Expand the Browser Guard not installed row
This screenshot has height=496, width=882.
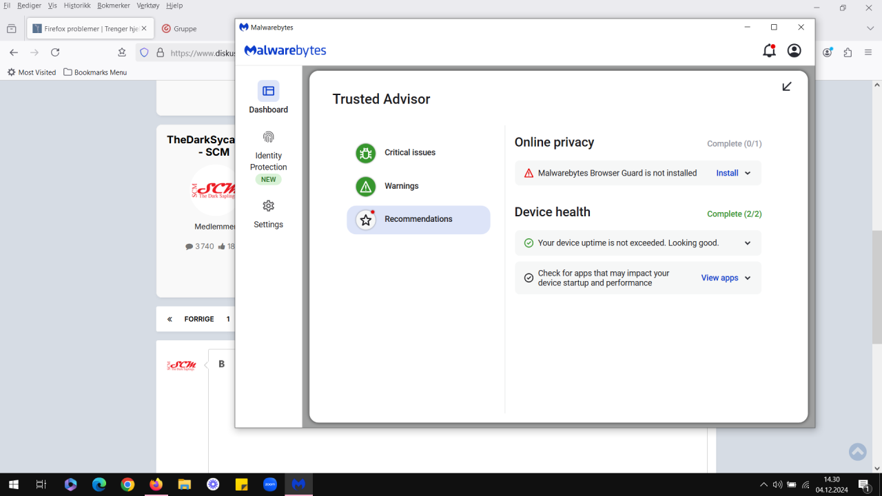click(x=748, y=174)
